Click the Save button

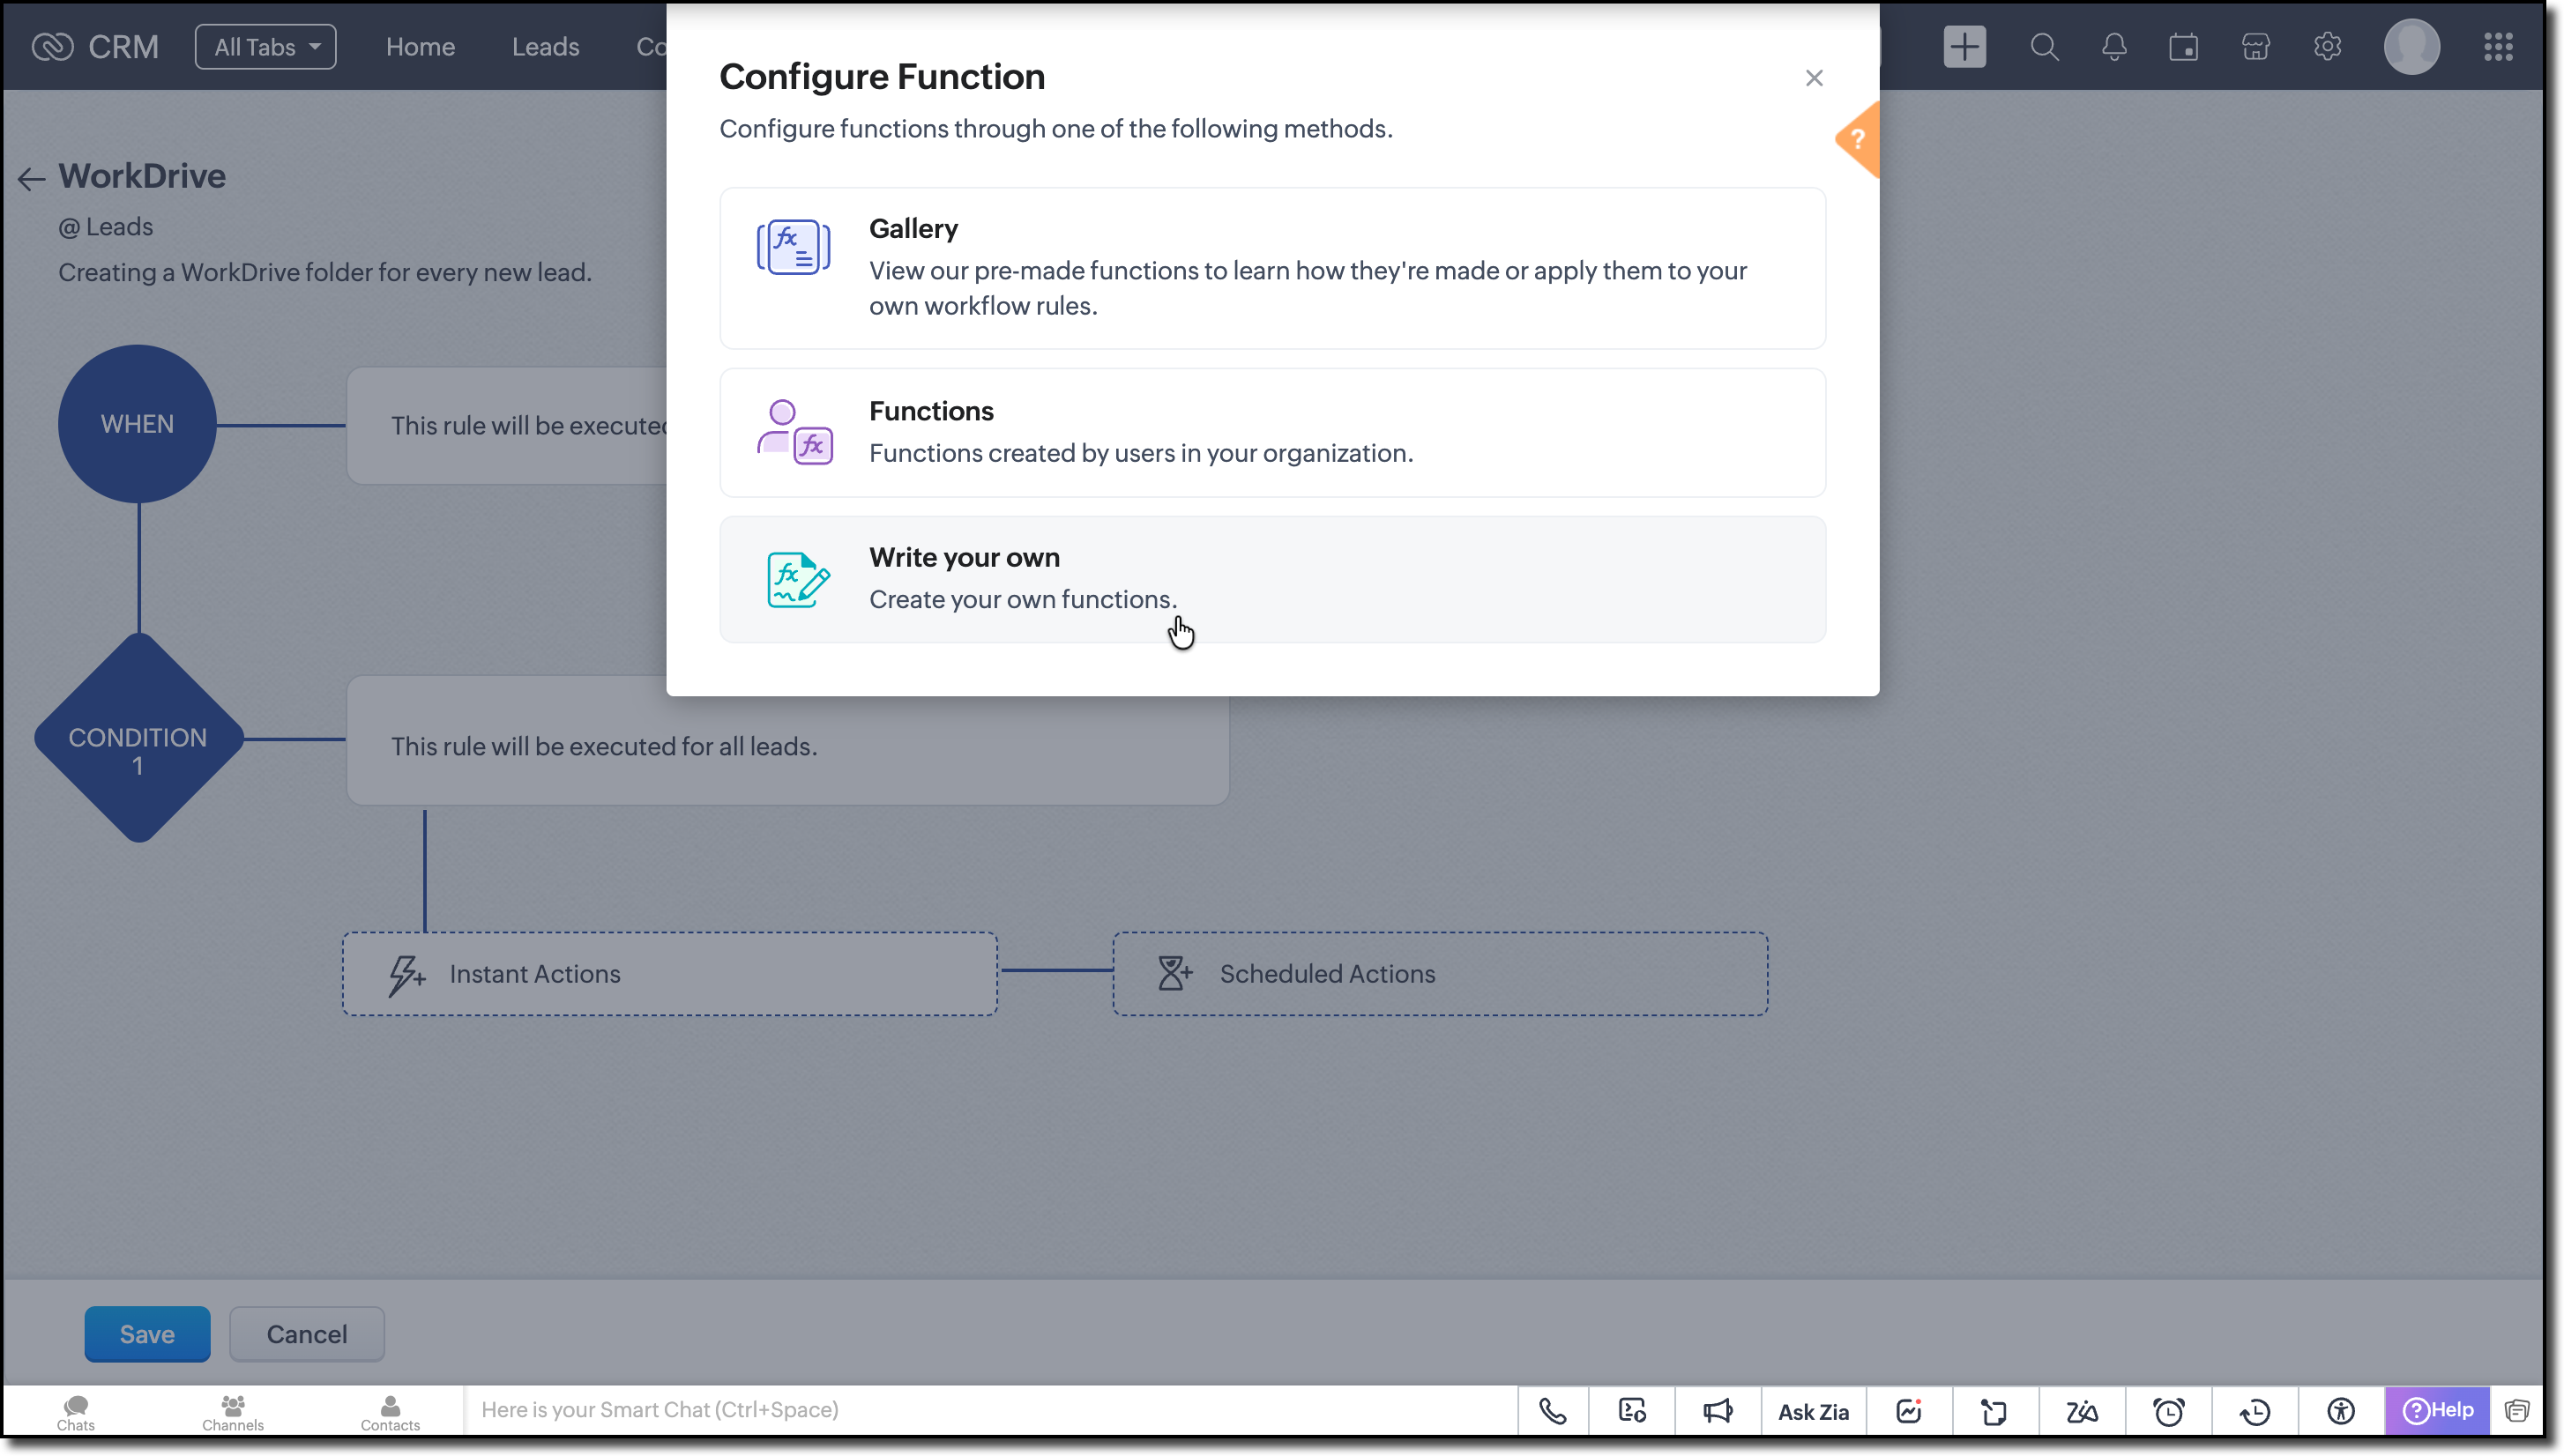pyautogui.click(x=147, y=1334)
